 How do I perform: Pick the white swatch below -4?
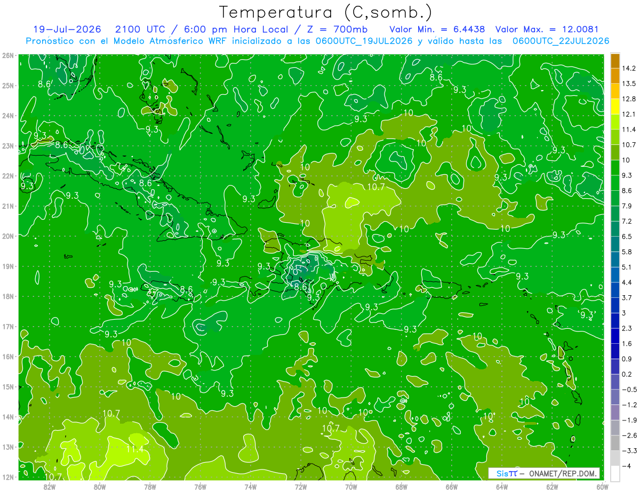coord(615,473)
